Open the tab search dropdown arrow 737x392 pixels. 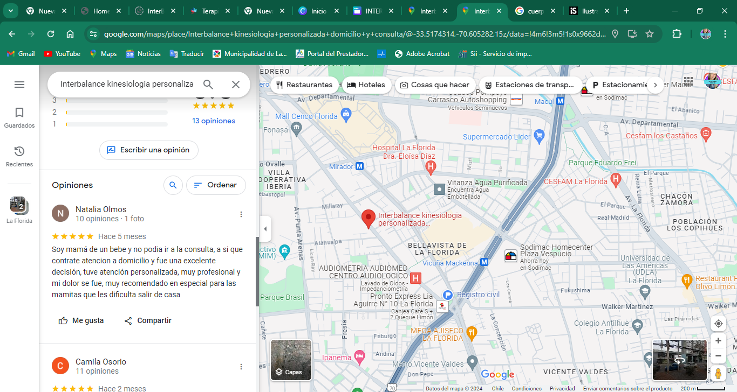click(10, 11)
